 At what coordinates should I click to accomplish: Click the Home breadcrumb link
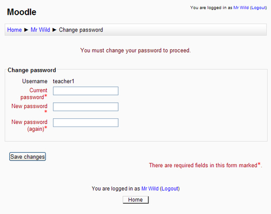pyautogui.click(x=15, y=30)
